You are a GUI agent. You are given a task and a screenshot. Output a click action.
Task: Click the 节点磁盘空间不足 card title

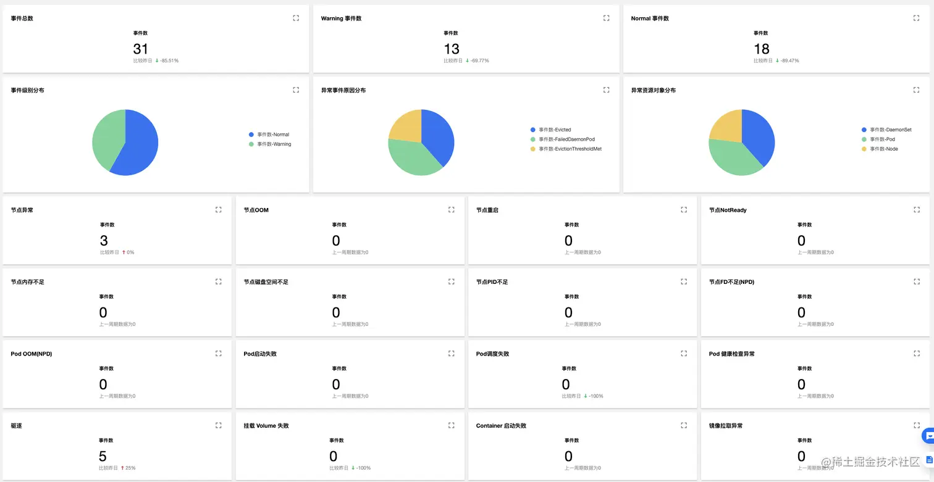(x=266, y=282)
